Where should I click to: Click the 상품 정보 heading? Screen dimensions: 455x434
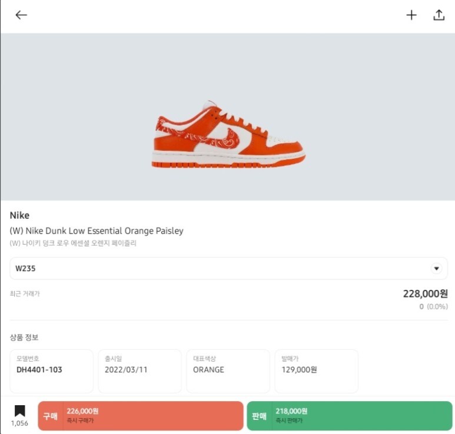[24, 337]
